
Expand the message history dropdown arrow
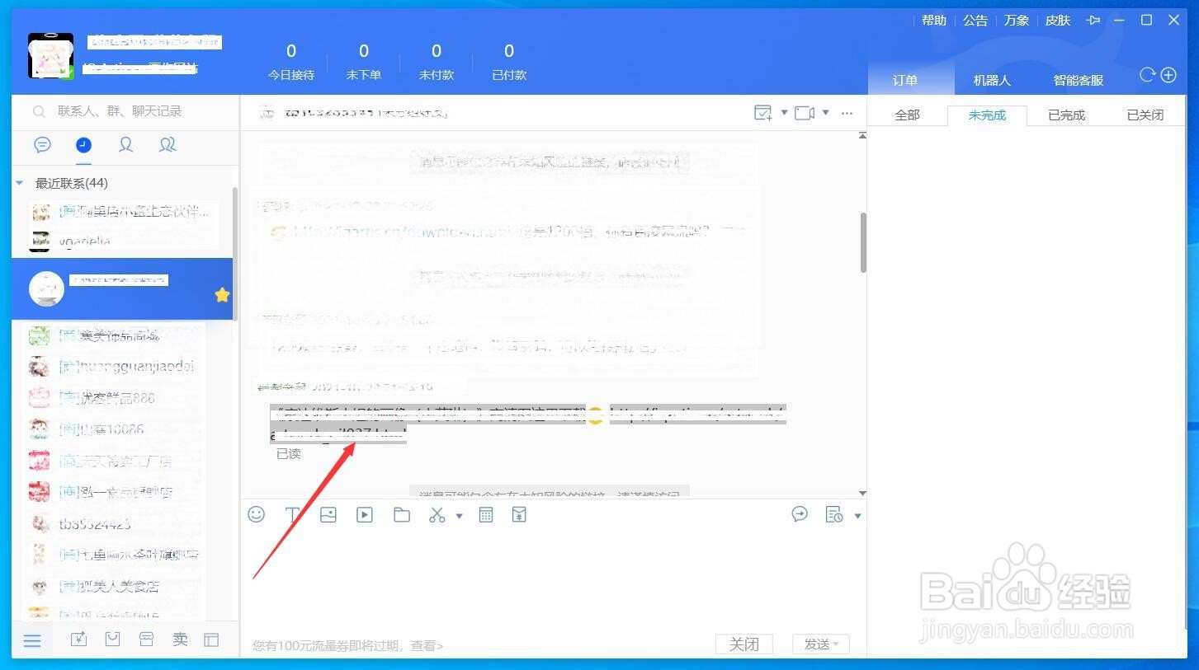click(857, 516)
